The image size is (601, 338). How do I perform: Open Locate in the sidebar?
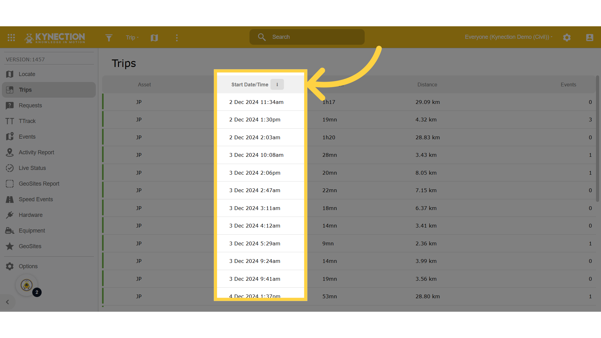[49, 74]
